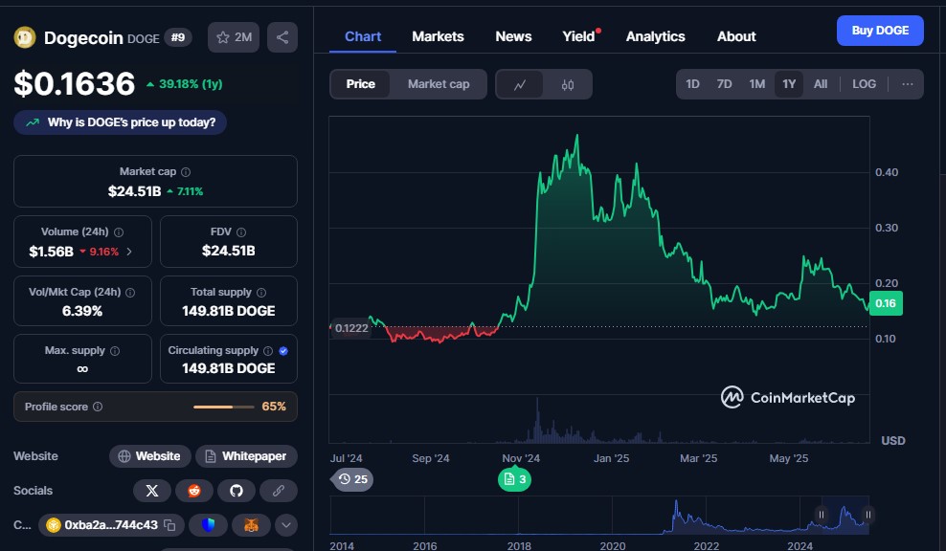The width and height of the screenshot is (946, 551).
Task: Click Market cap info icon
Action: (186, 172)
